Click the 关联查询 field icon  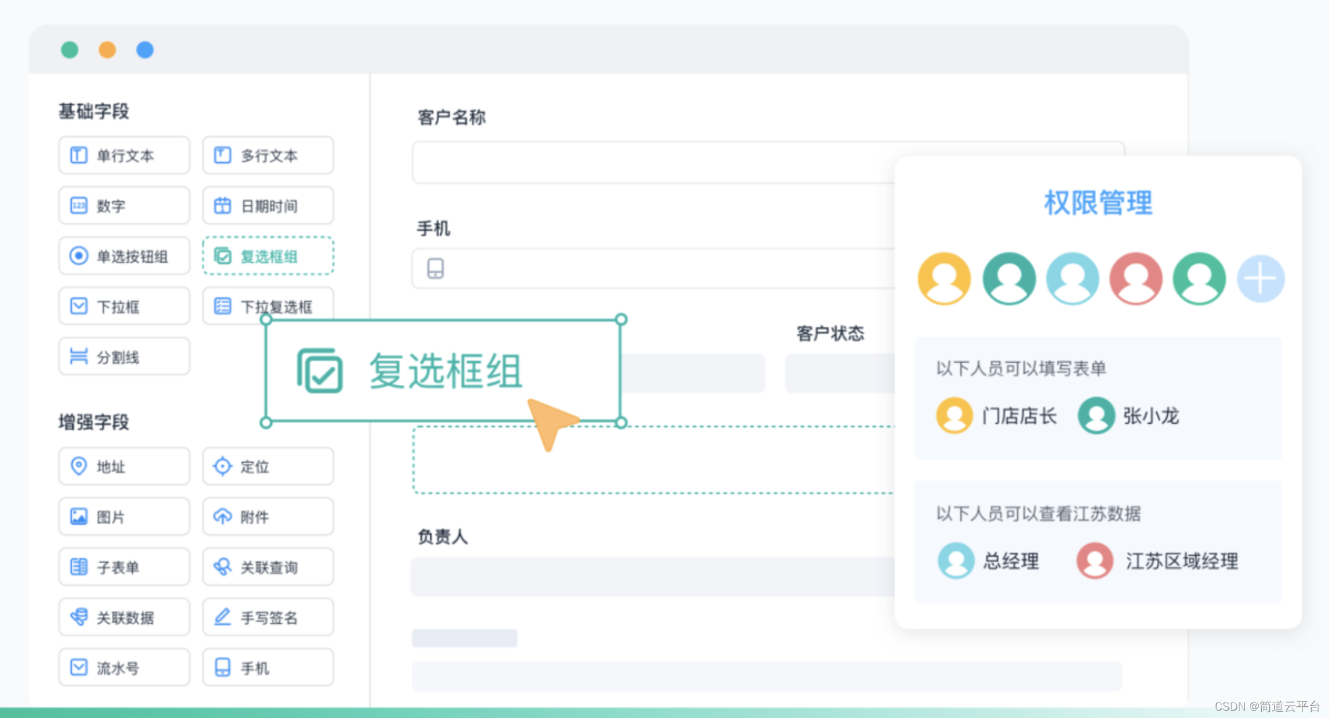click(x=222, y=566)
